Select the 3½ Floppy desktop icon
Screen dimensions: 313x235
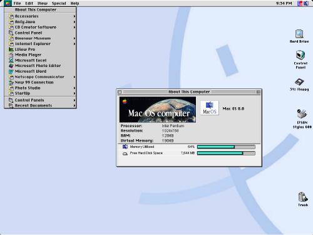(x=299, y=82)
